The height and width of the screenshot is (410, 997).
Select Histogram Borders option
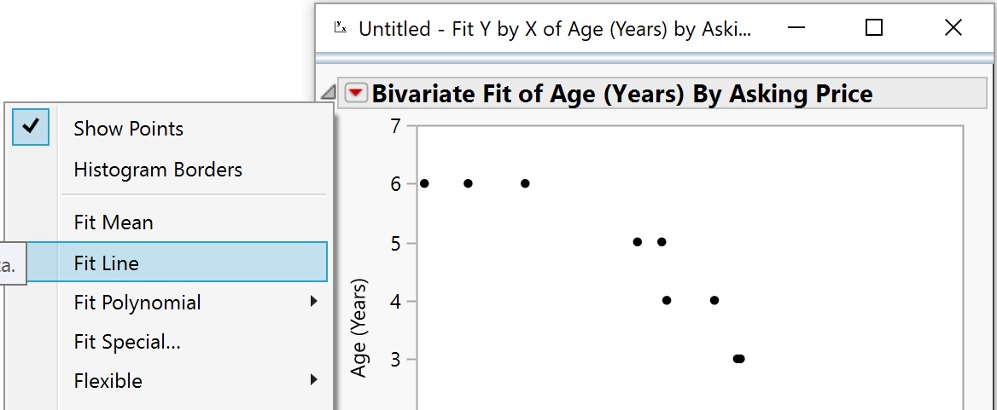158,170
